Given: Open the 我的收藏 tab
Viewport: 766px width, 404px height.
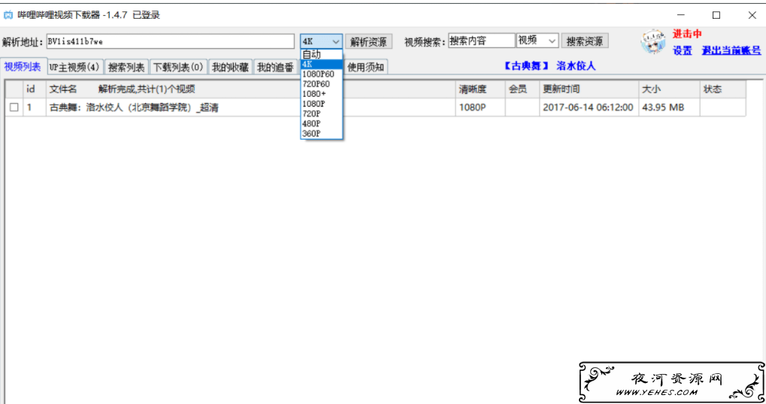Looking at the screenshot, I should coord(230,68).
